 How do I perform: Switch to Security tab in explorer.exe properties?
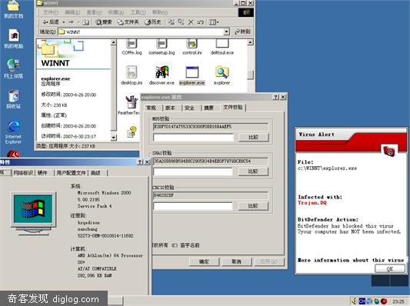coord(189,108)
